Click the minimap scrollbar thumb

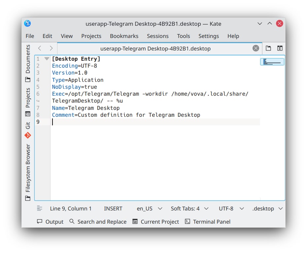click(272, 62)
